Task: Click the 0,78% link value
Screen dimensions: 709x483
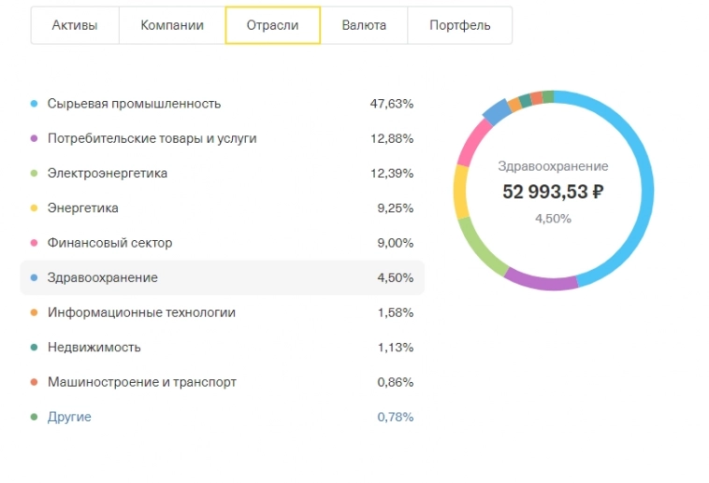Action: click(396, 417)
